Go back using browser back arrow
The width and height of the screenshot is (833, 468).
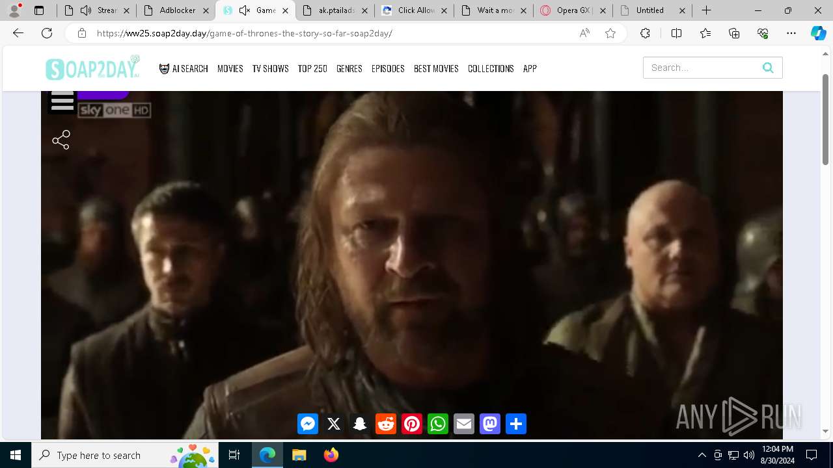pyautogui.click(x=18, y=33)
